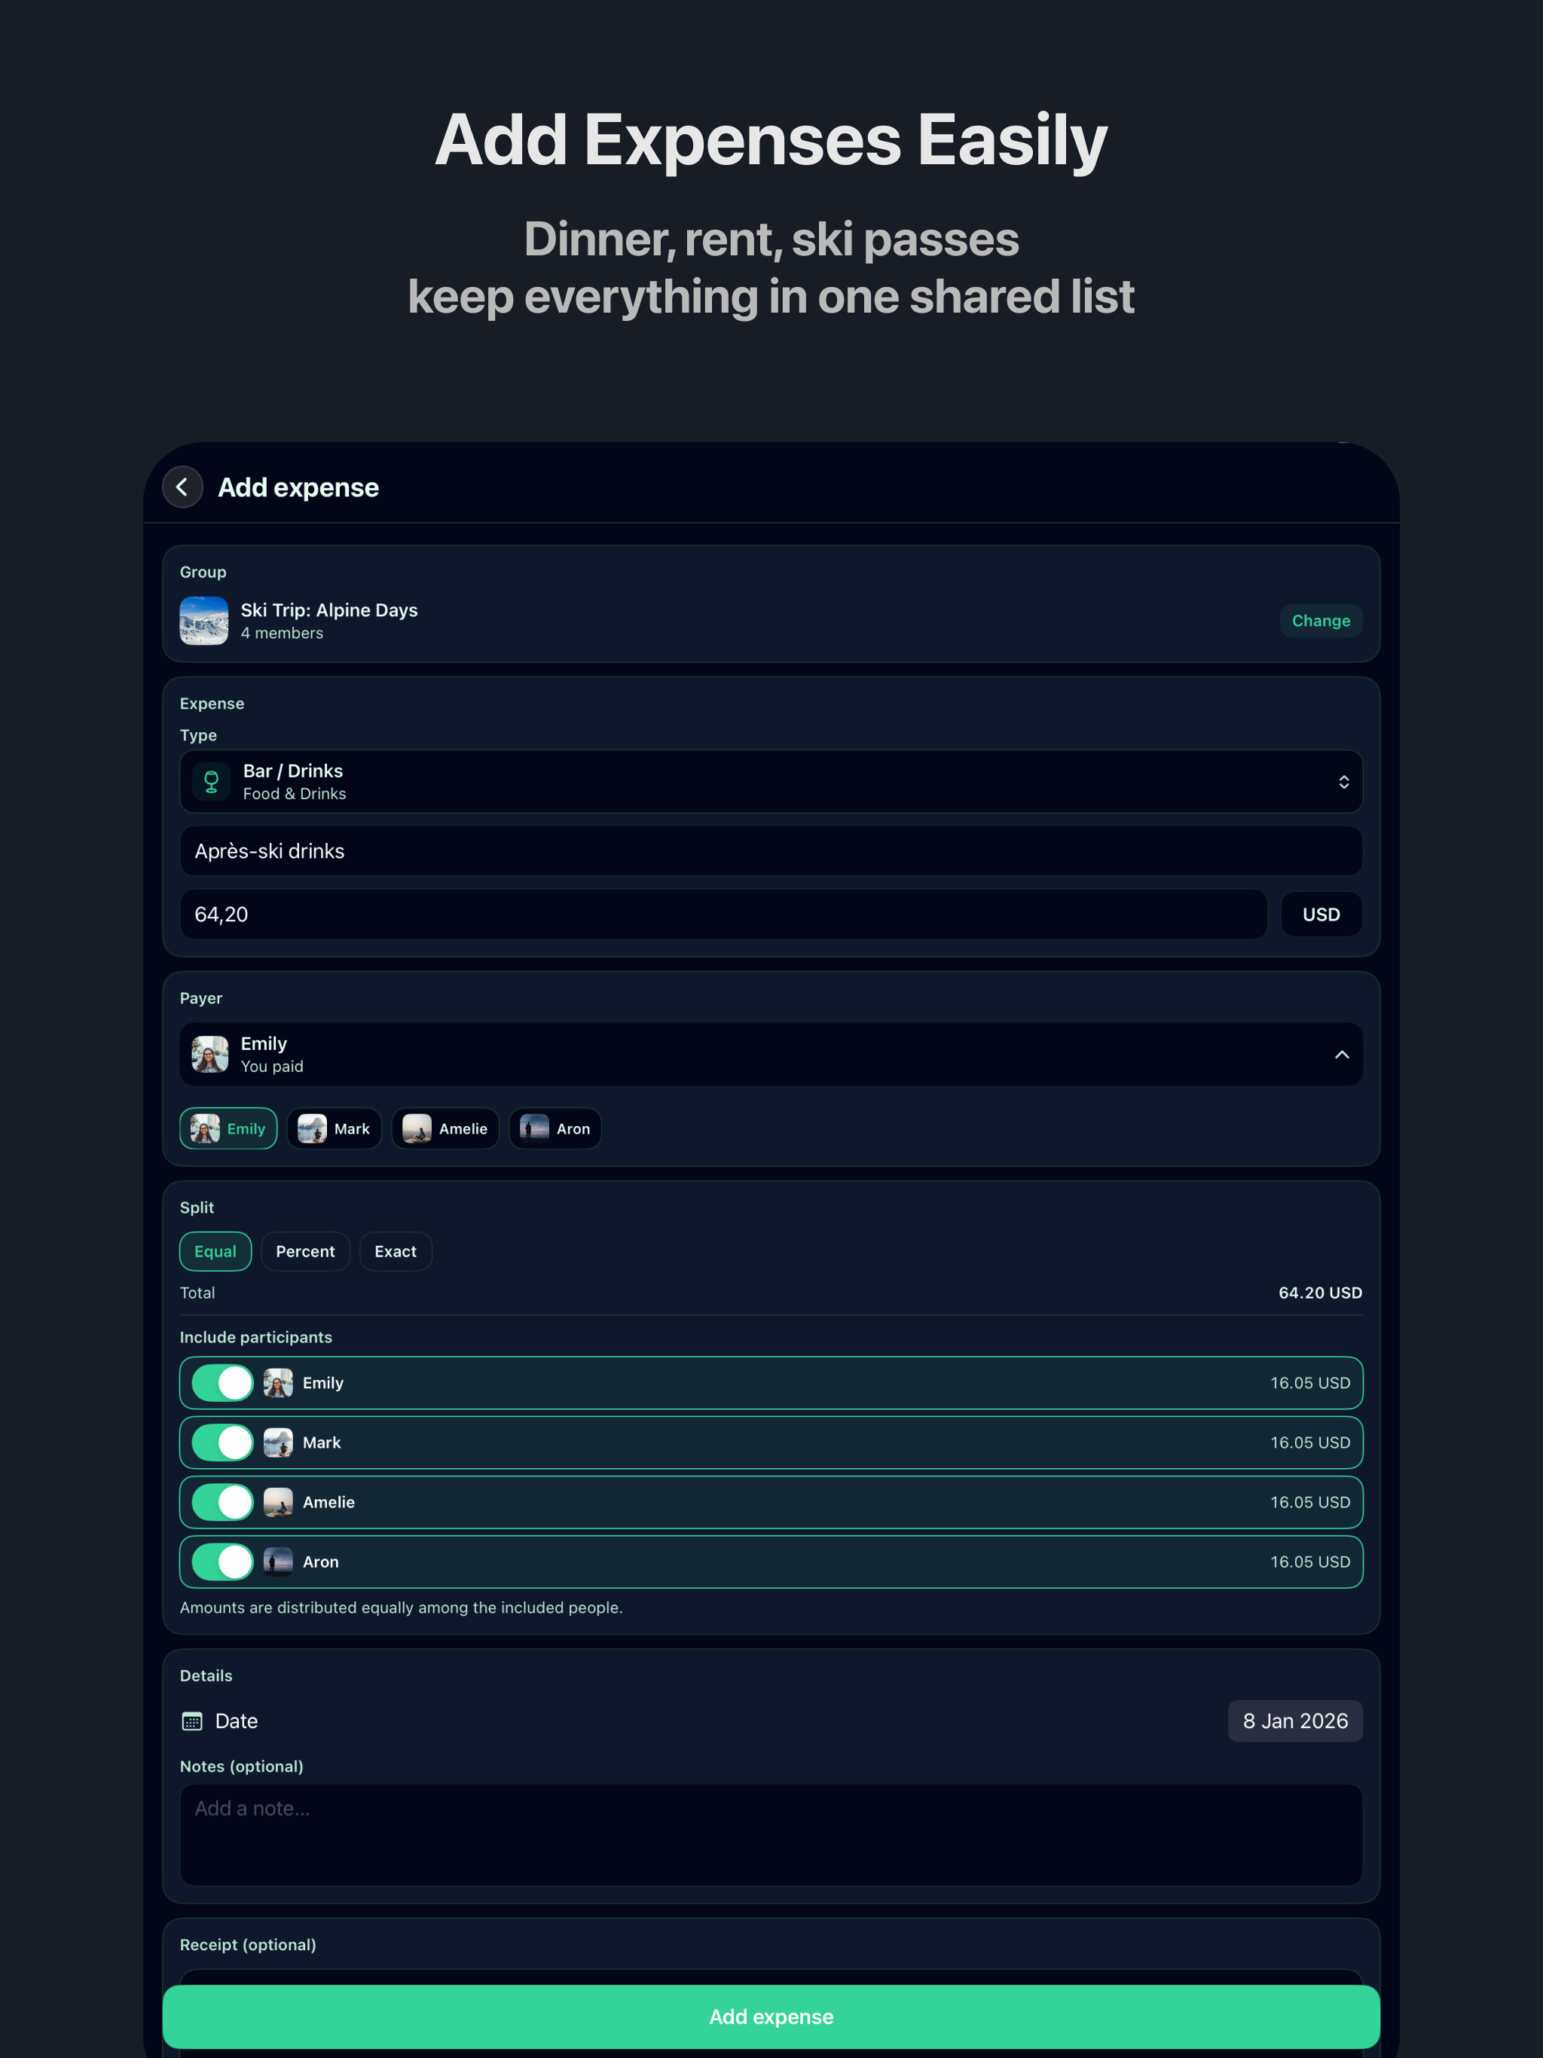Click Emily's avatar in participants list

(x=278, y=1382)
